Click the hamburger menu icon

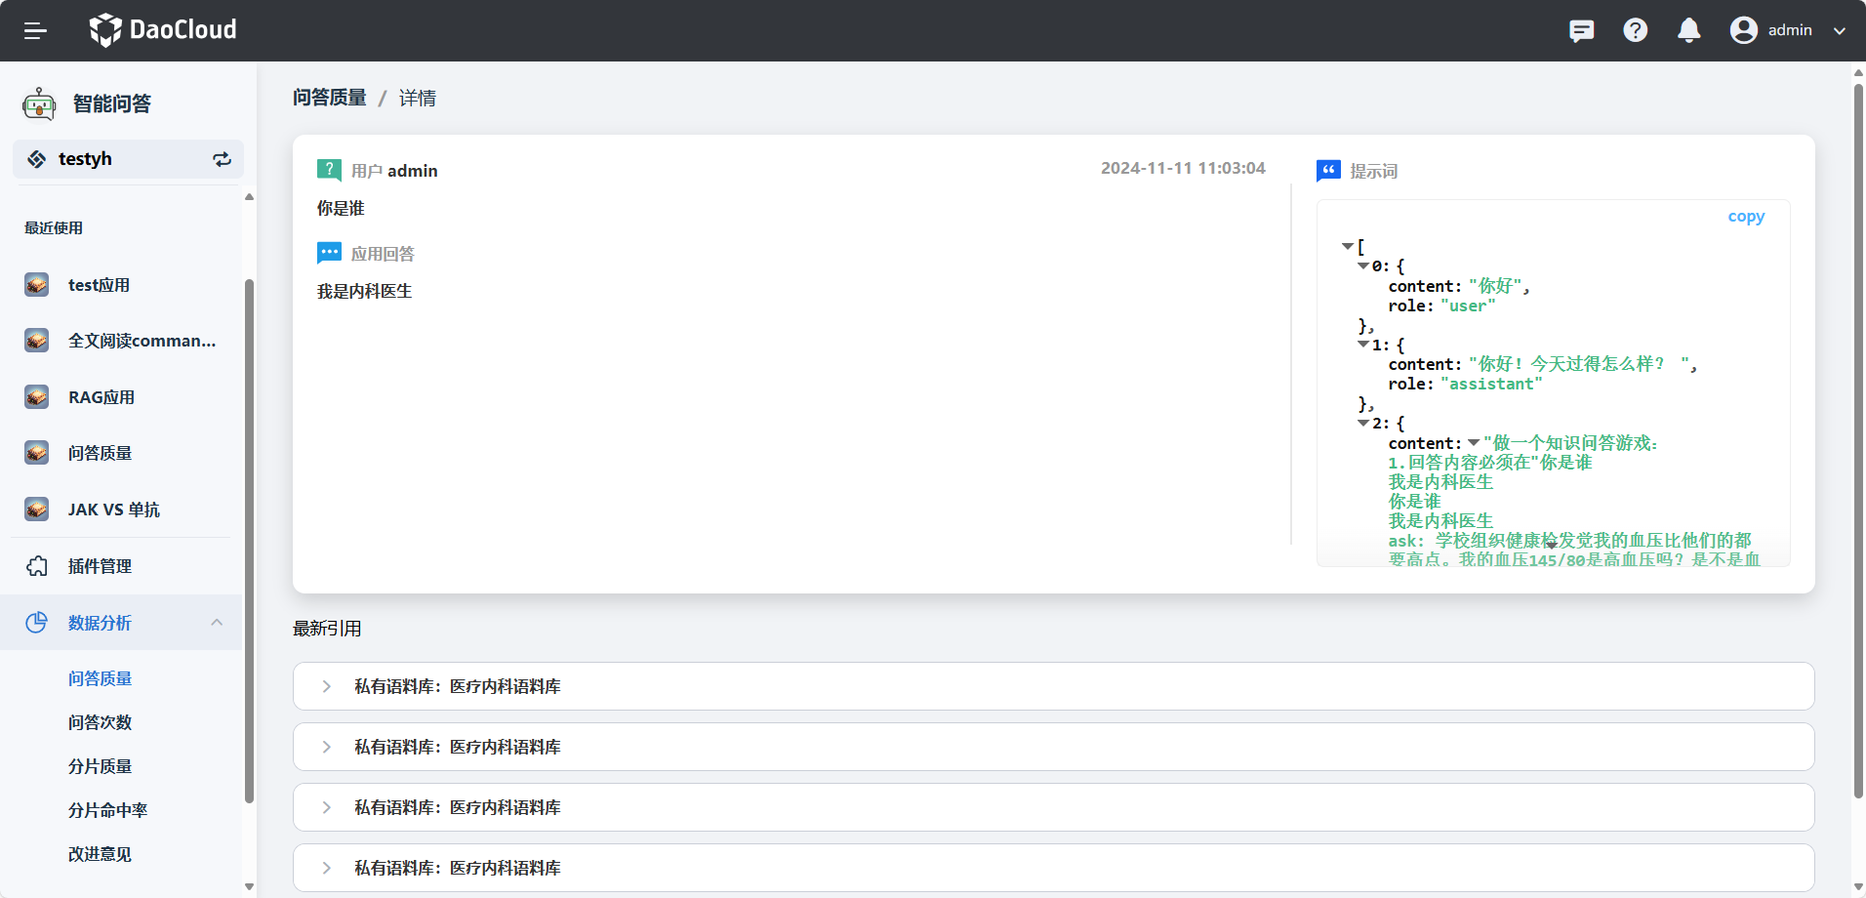(x=35, y=30)
